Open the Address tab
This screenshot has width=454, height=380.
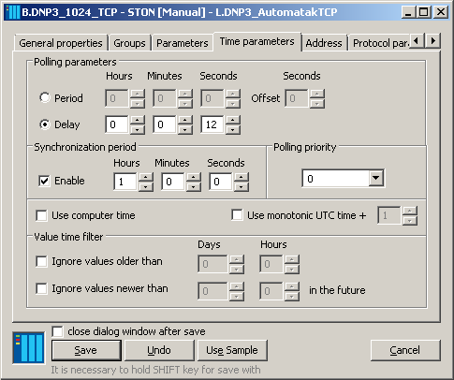click(324, 43)
